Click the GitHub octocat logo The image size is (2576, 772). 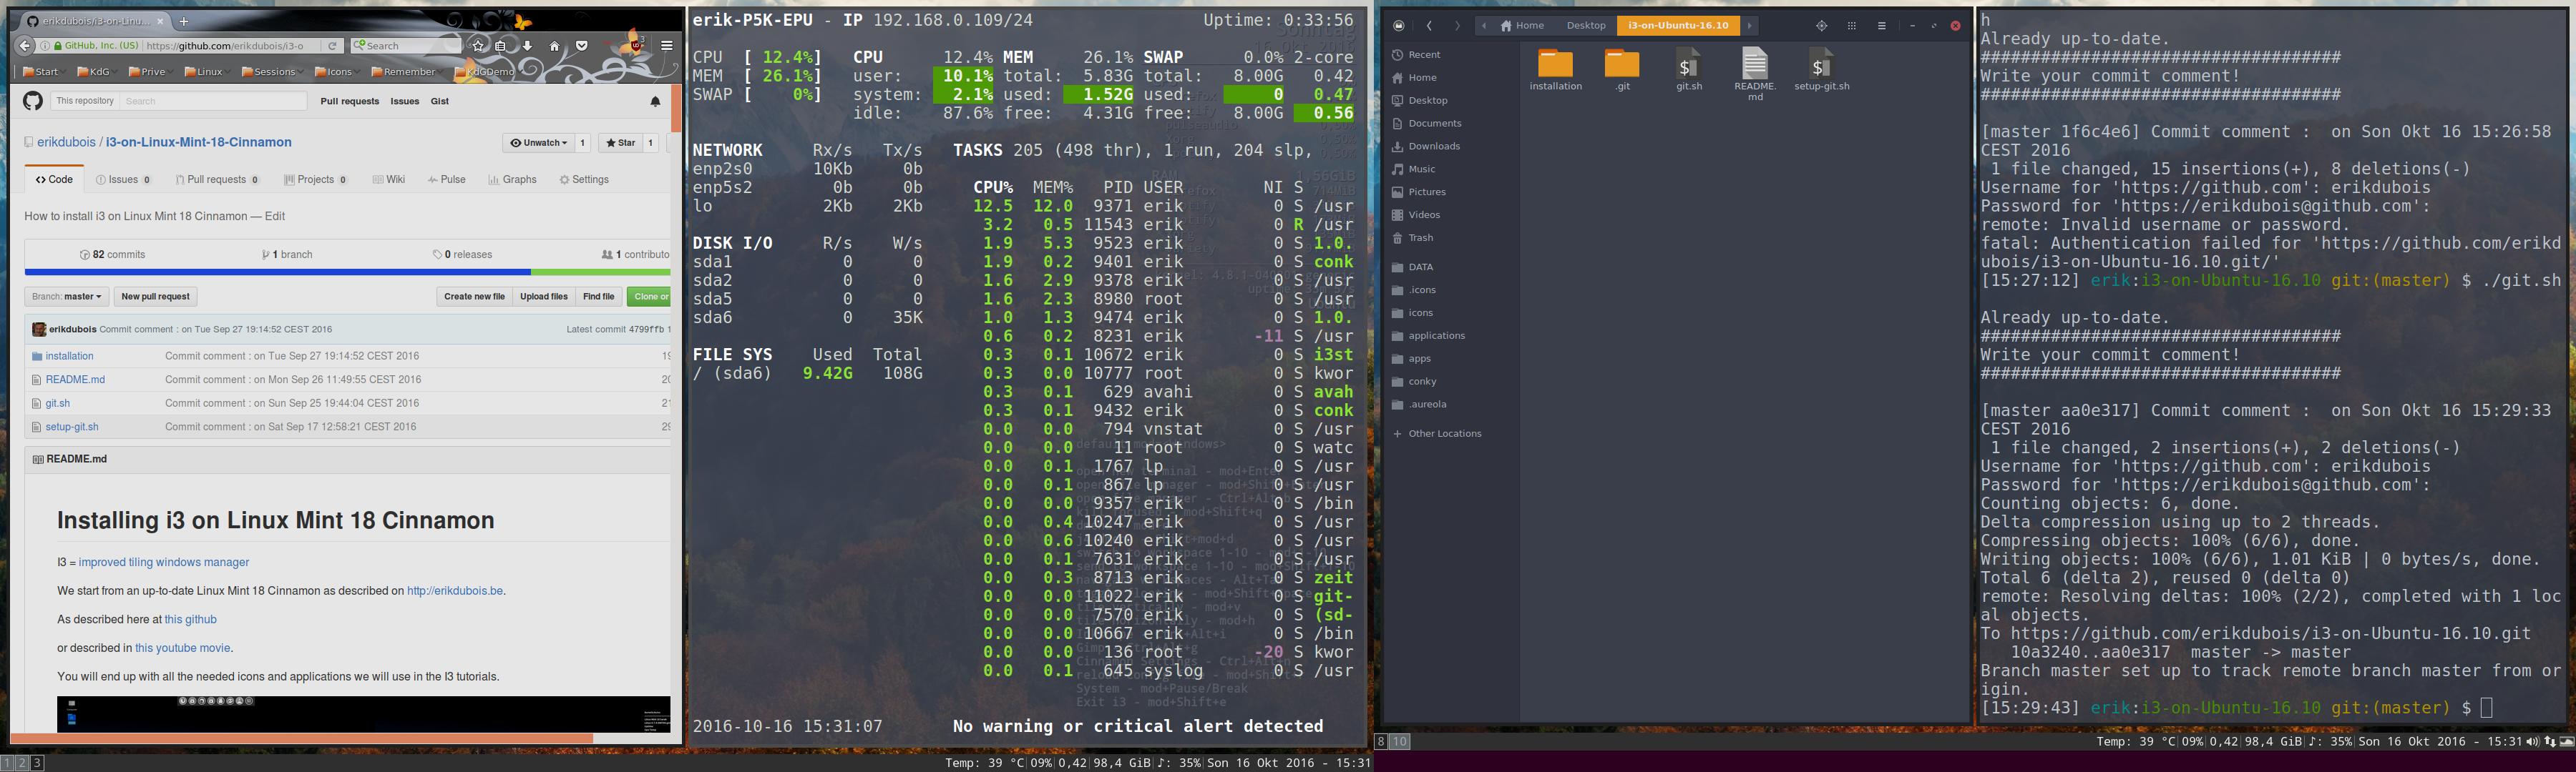point(33,101)
